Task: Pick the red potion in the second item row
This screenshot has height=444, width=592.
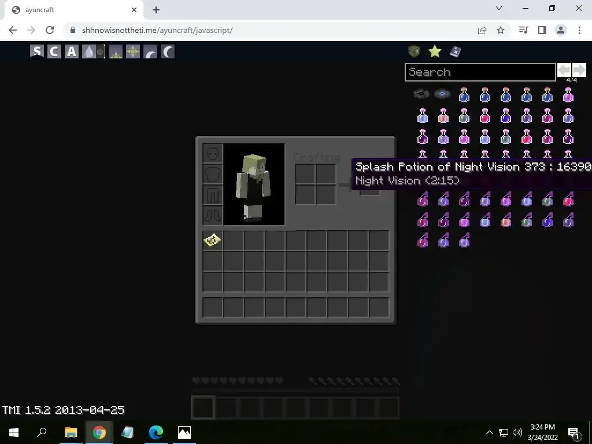Action: tap(485, 116)
